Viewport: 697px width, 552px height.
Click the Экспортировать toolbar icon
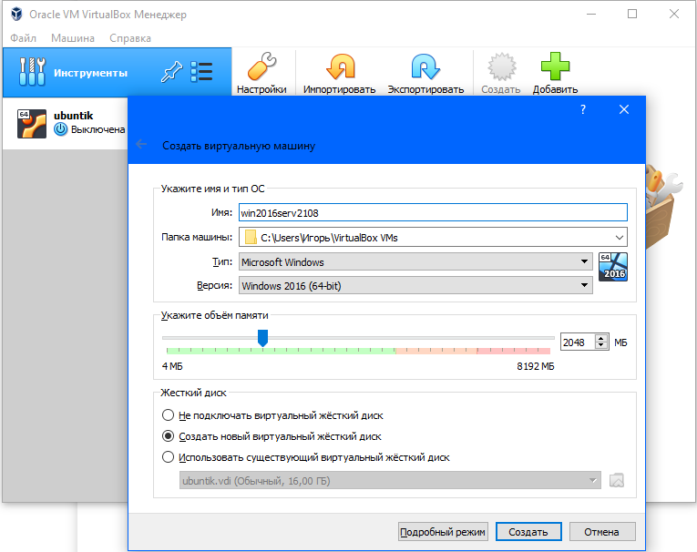coord(425,66)
